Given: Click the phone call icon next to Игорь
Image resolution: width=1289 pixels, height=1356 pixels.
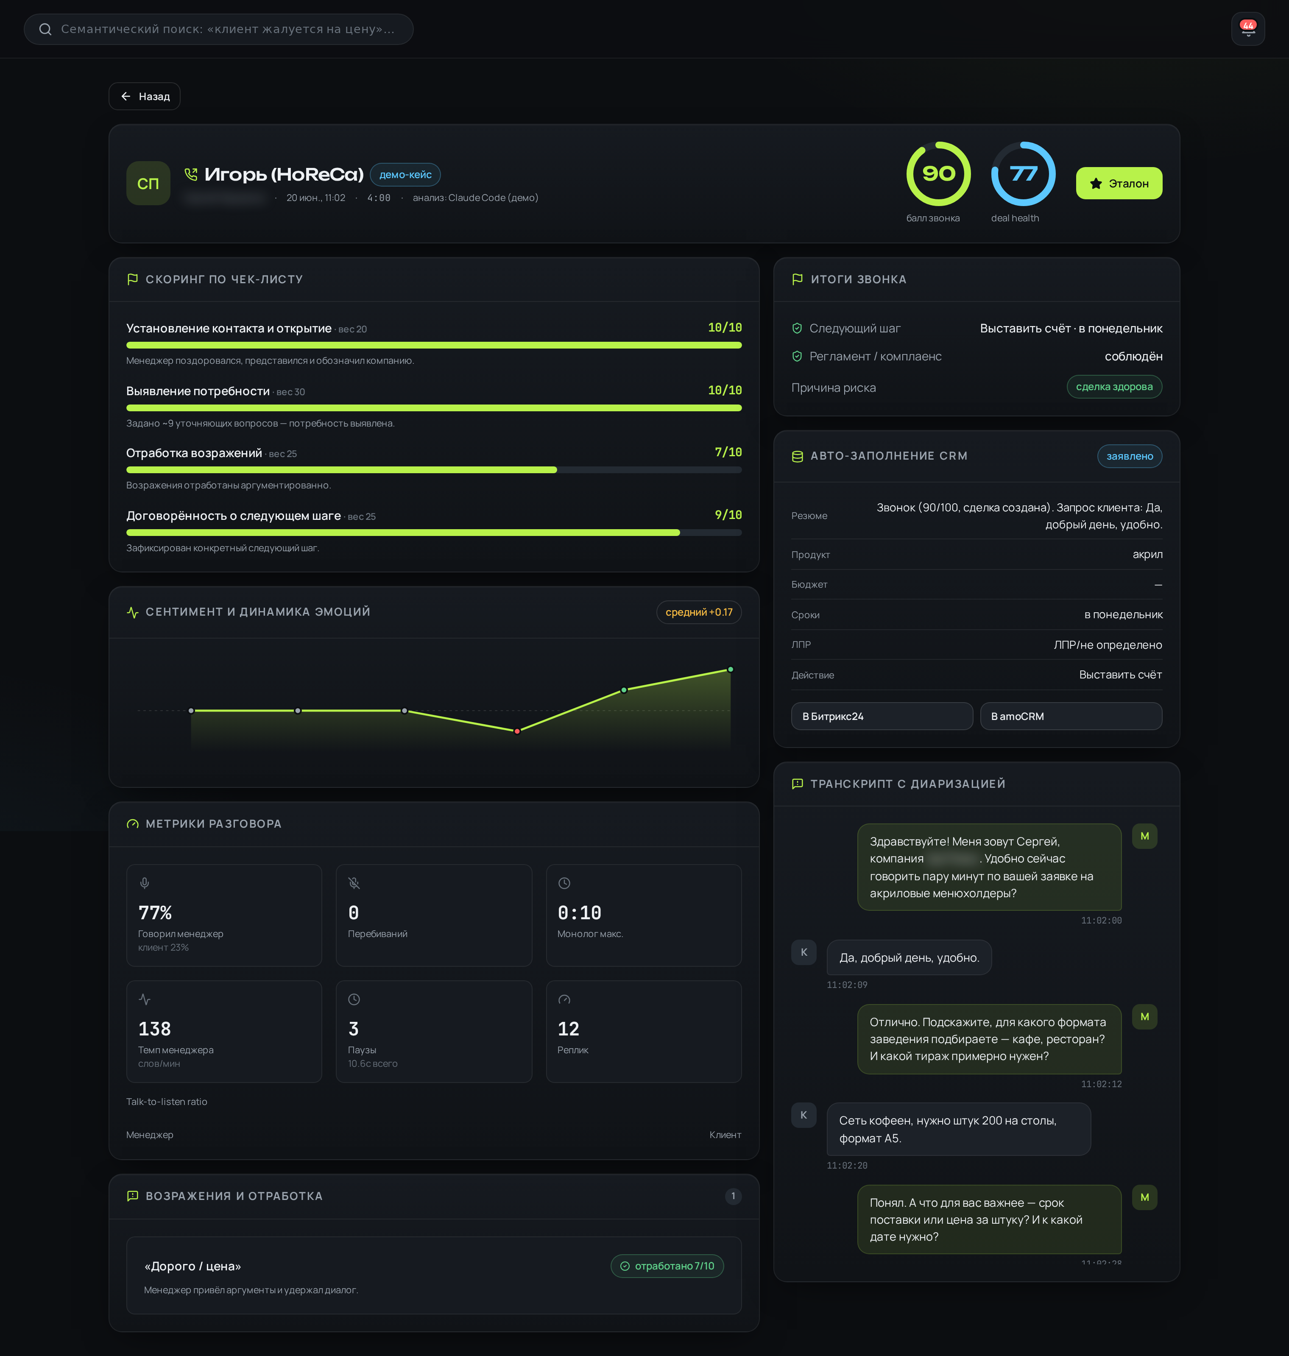Looking at the screenshot, I should tap(191, 174).
